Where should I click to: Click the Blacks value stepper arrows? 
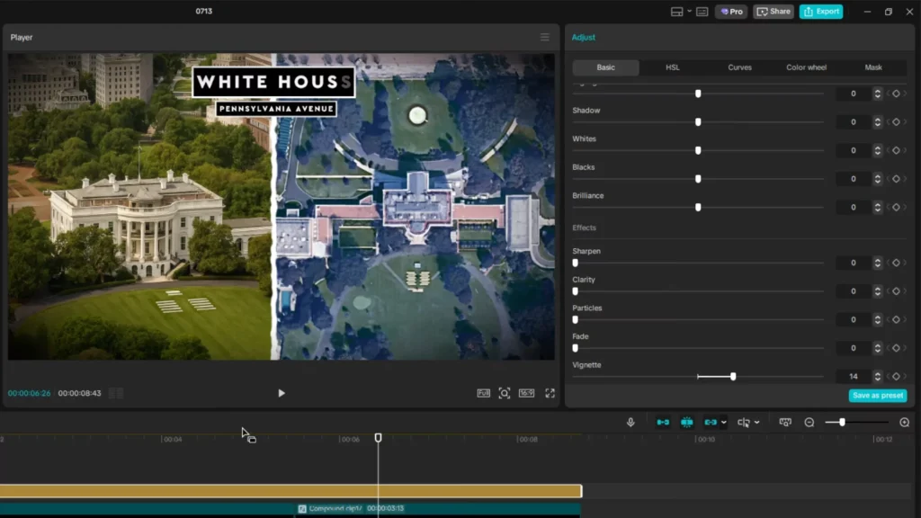pos(878,179)
